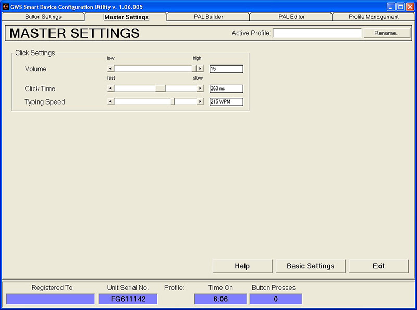This screenshot has height=310, width=417.
Task: Click the Typing Speed label
Action: (x=45, y=102)
